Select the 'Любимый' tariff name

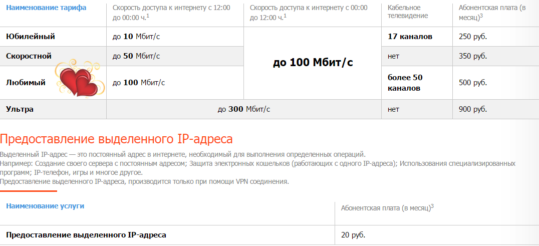pos(26,83)
